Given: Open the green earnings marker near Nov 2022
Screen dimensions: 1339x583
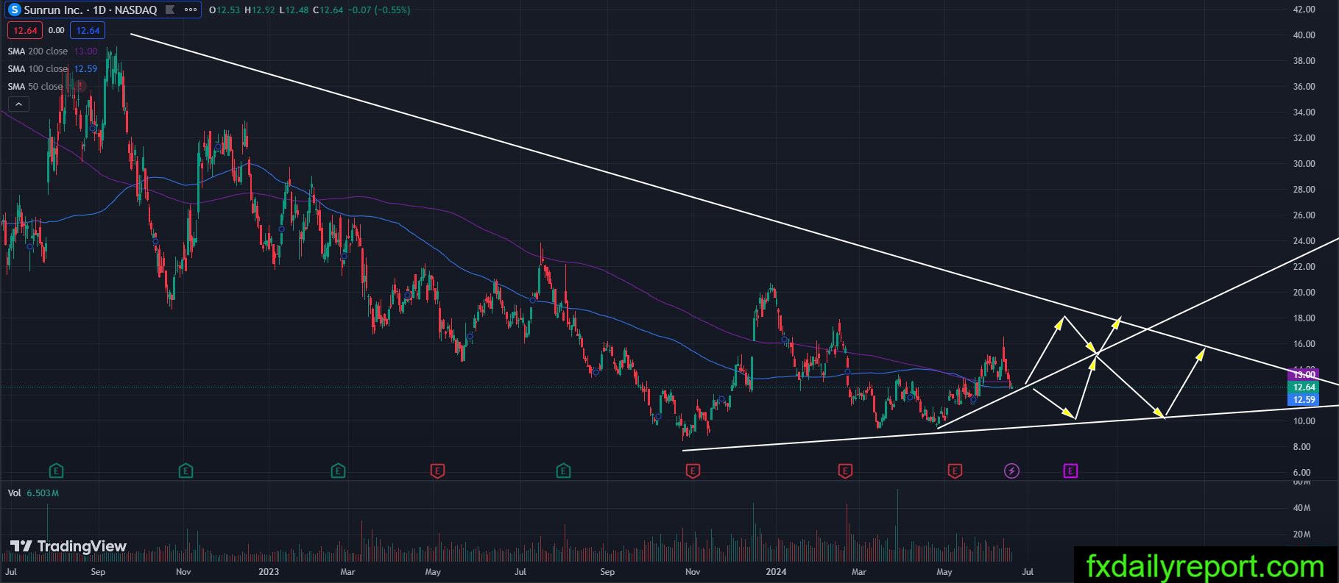Looking at the screenshot, I should pos(186,471).
